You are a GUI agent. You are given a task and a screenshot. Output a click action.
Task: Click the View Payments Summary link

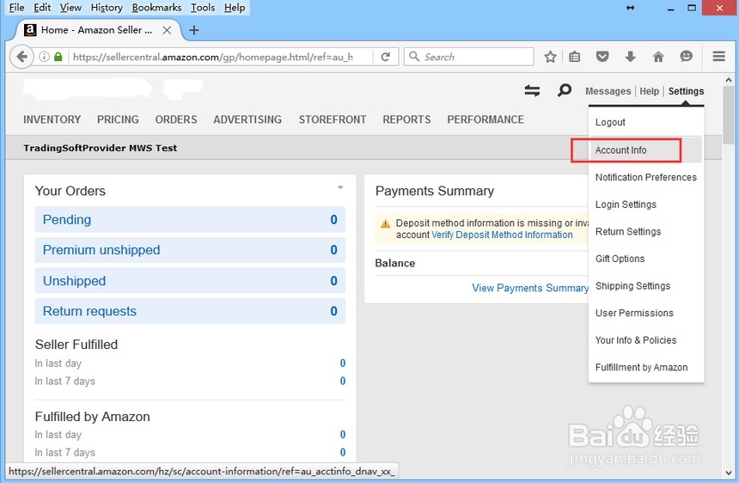(530, 288)
